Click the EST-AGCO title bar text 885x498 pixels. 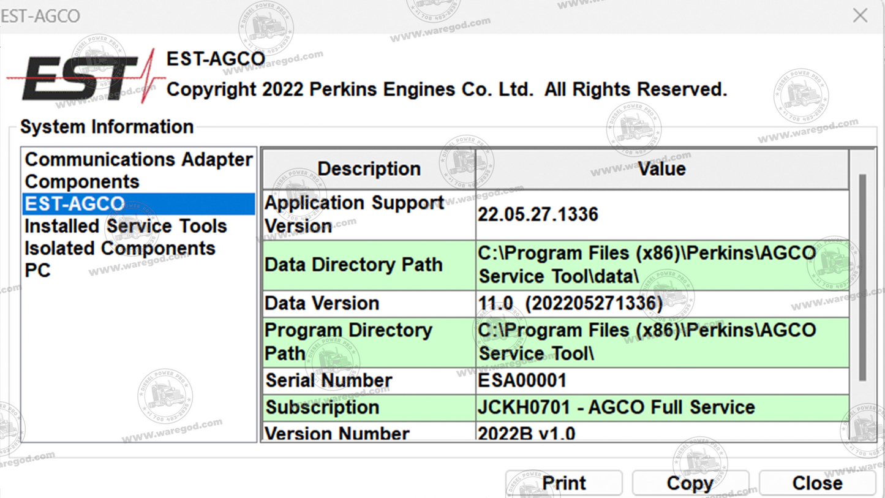40,15
